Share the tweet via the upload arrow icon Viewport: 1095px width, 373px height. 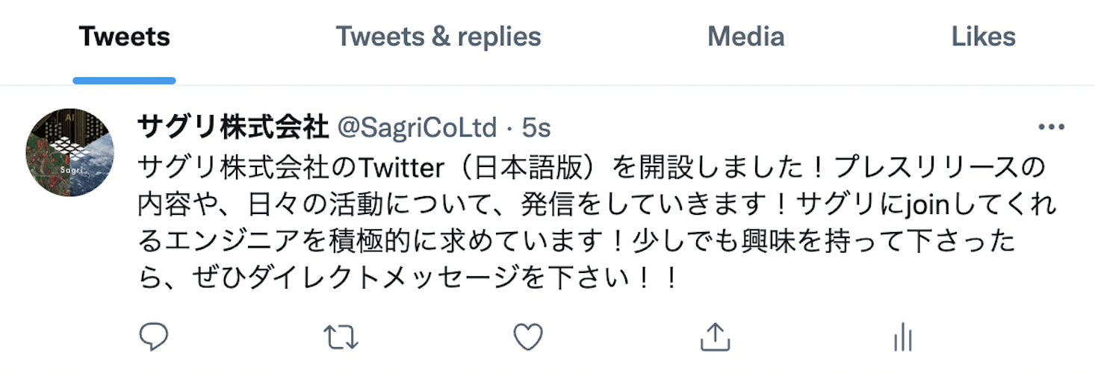click(715, 337)
